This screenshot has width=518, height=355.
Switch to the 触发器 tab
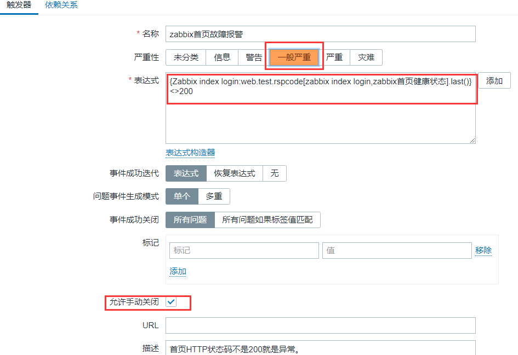(19, 5)
